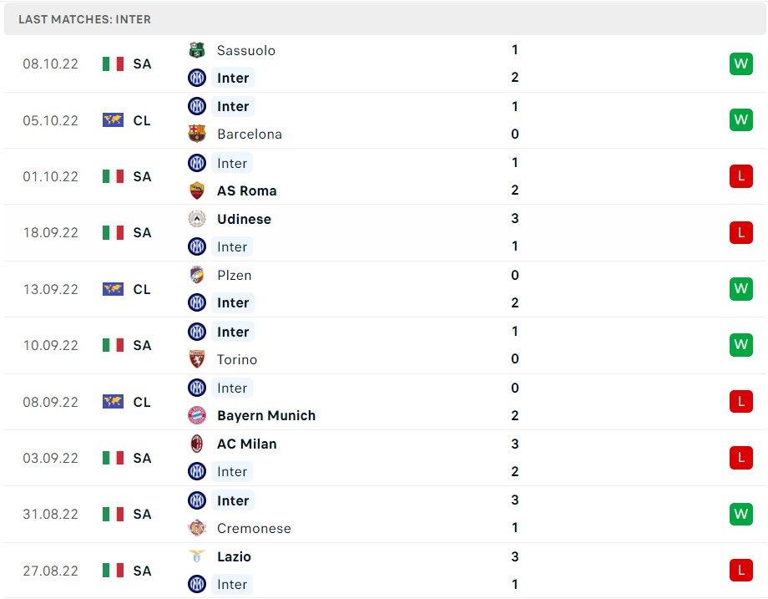This screenshot has width=768, height=599.
Task: Click the AC Milan crest
Action: pyautogui.click(x=197, y=444)
